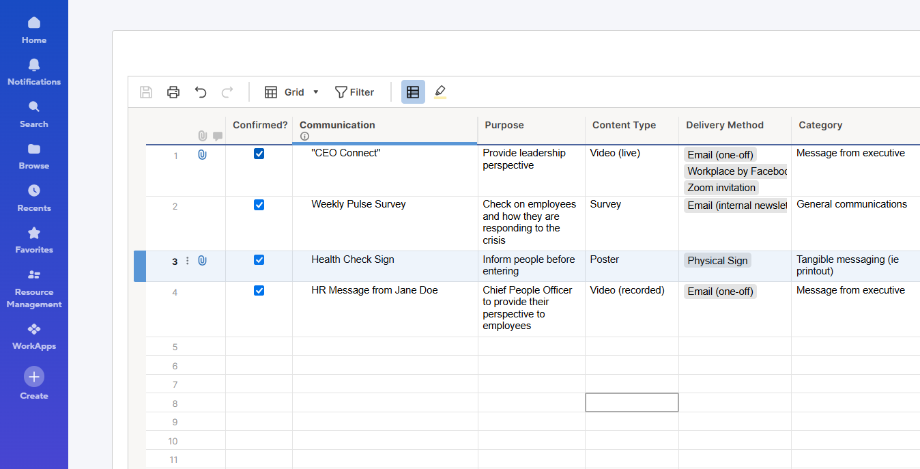Open the Browse panel
This screenshot has height=469, width=920.
(33, 149)
